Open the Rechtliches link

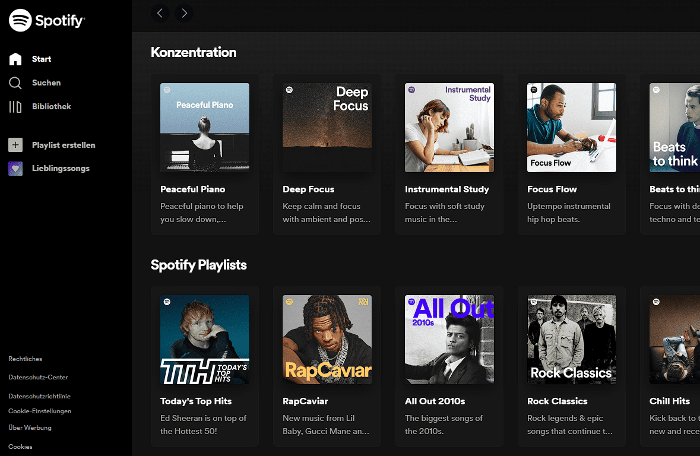(x=26, y=359)
